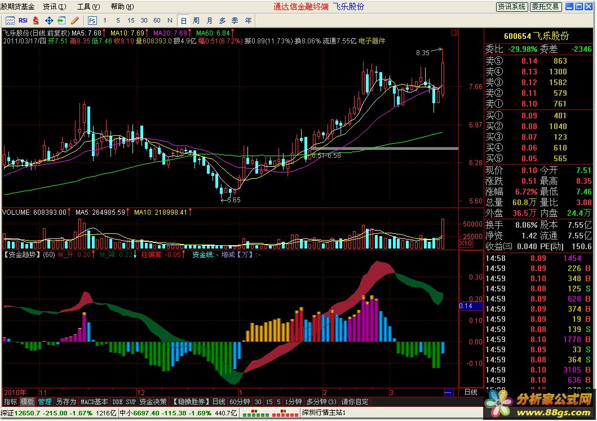This screenshot has width=597, height=421.
Task: Select the DDE SUP template
Action: (124, 402)
